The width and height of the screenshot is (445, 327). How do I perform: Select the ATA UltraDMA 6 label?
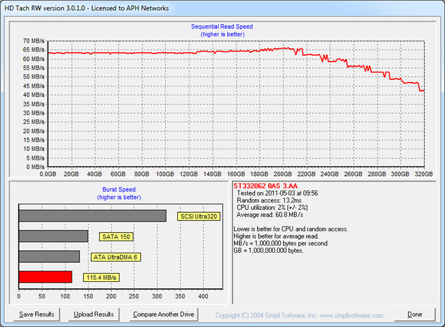[115, 257]
